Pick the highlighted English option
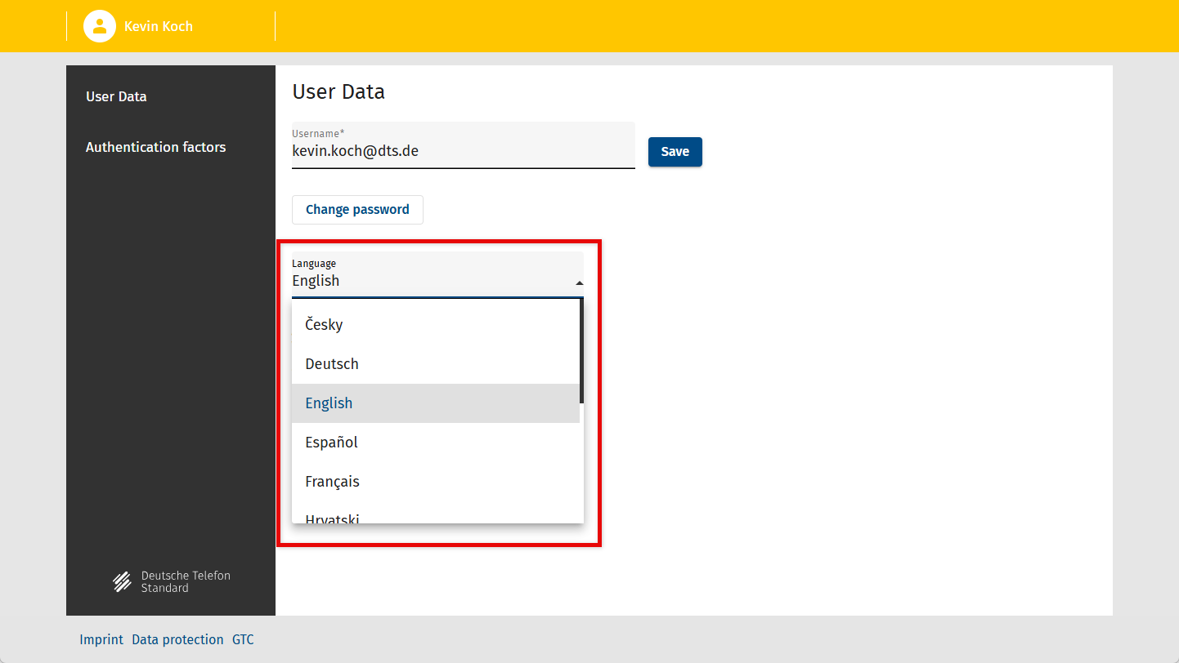This screenshot has height=663, width=1179. [329, 403]
